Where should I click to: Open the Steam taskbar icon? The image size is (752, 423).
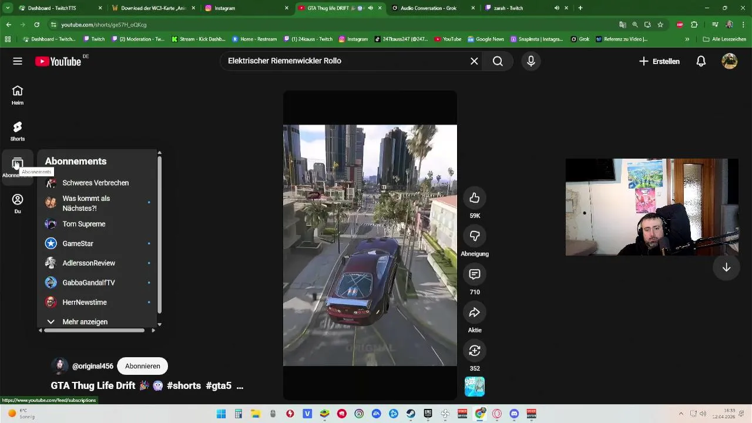(x=411, y=414)
